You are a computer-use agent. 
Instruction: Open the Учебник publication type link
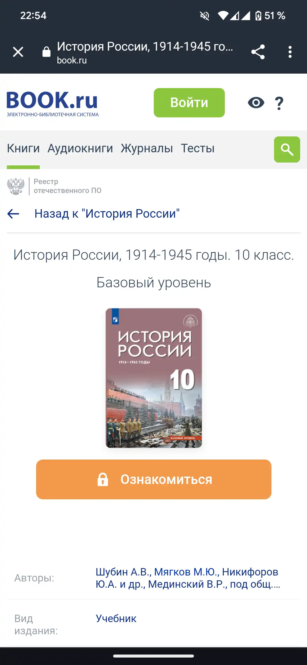[116, 618]
